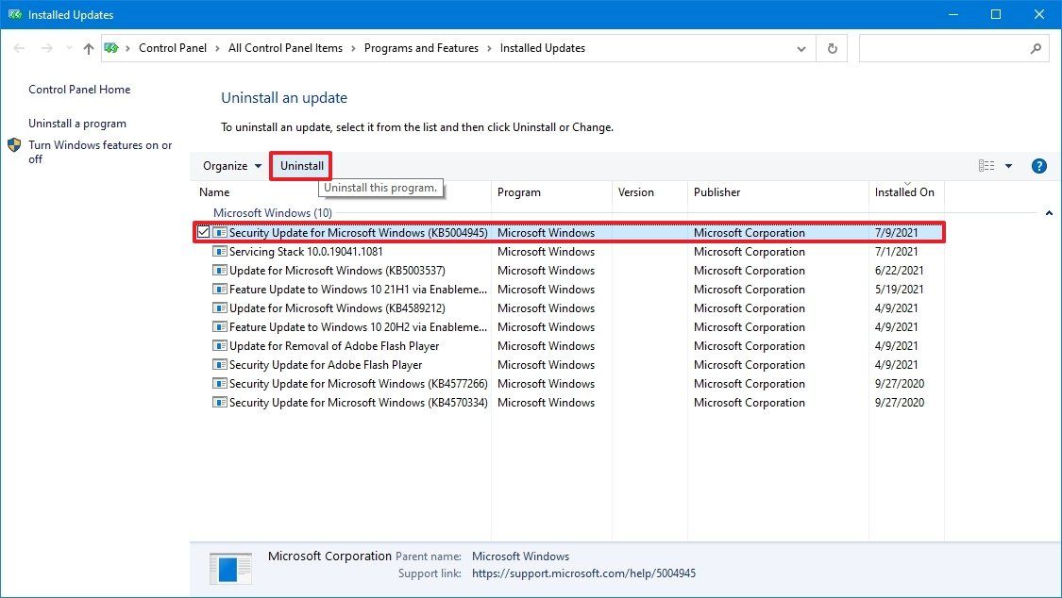Click the icon of KB5004945 update row

click(x=219, y=232)
